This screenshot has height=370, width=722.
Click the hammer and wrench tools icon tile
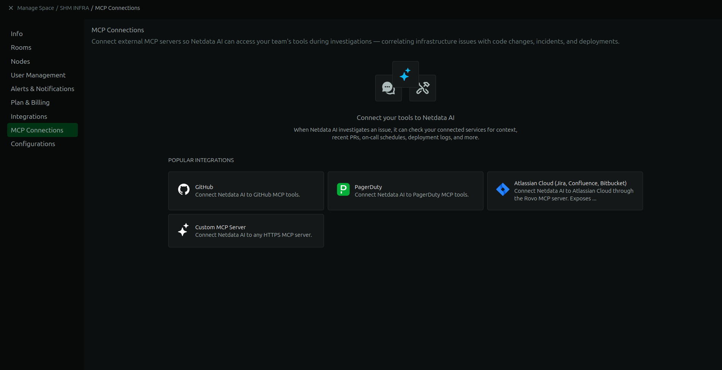[x=423, y=88]
